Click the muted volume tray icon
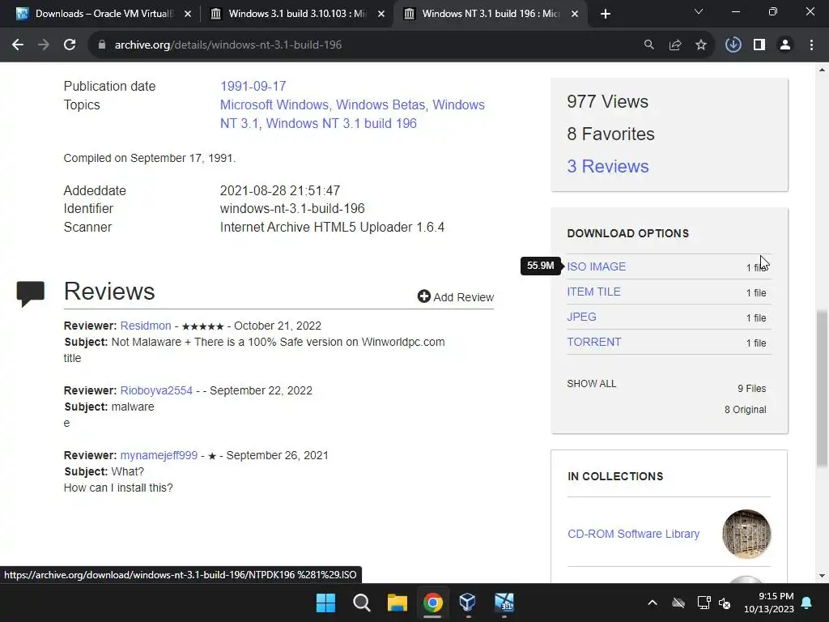 point(725,603)
